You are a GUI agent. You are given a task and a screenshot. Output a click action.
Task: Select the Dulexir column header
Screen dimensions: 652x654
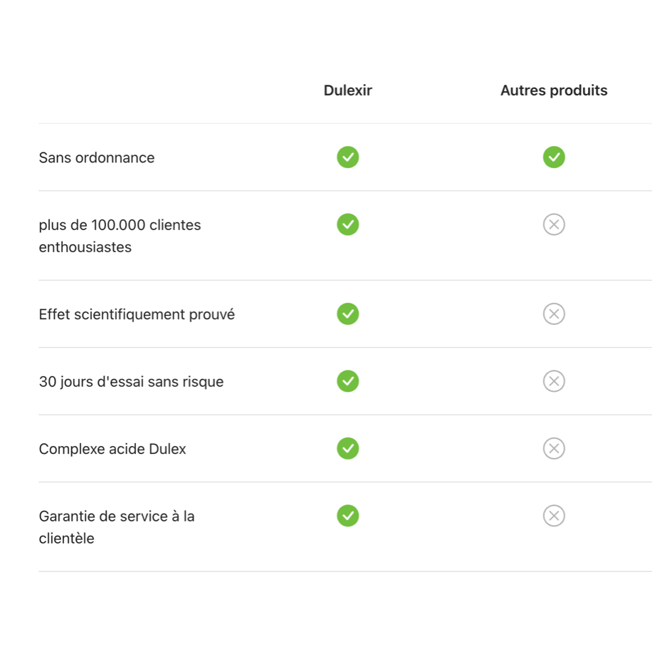point(348,90)
